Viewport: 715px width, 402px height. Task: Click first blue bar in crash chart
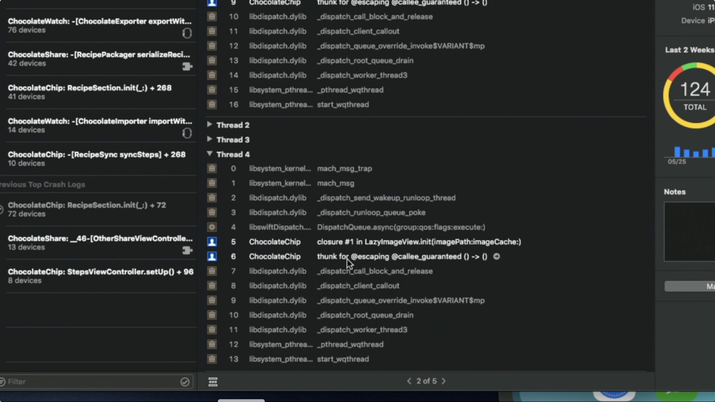point(677,152)
